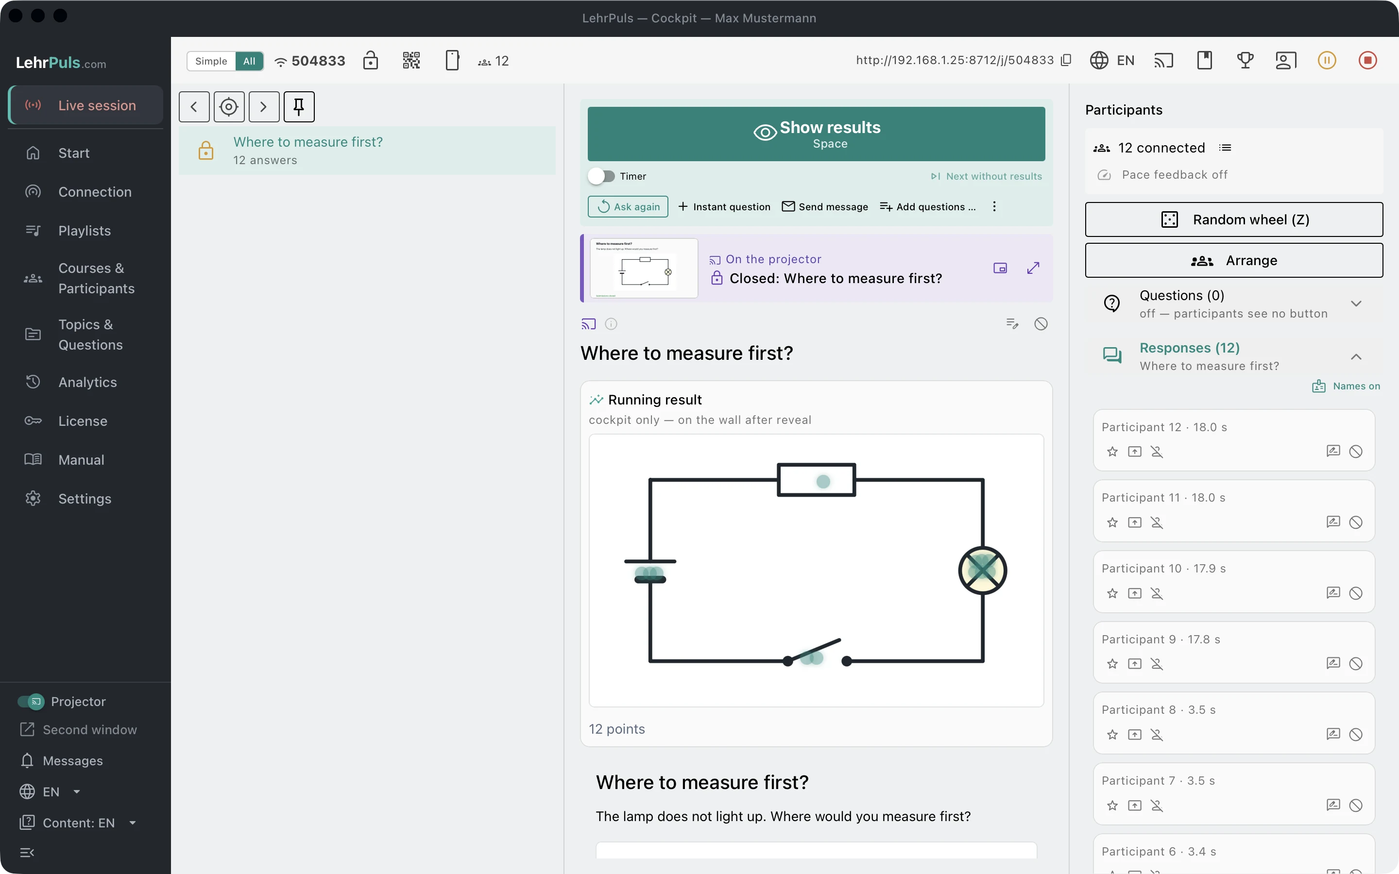
Task: Stop the session with red stop icon
Action: [1367, 61]
